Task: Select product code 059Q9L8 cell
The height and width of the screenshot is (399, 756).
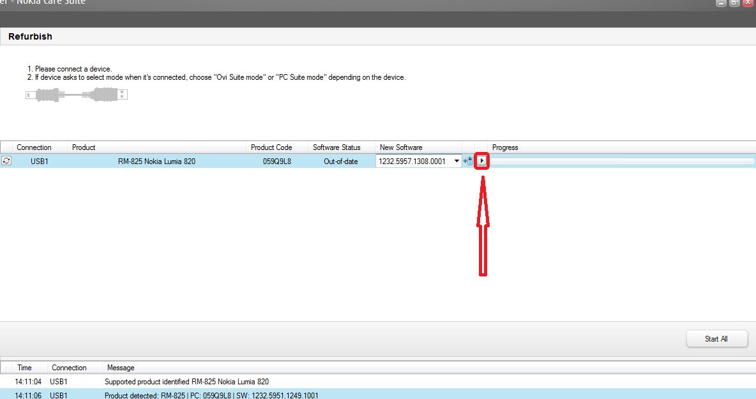Action: [276, 162]
